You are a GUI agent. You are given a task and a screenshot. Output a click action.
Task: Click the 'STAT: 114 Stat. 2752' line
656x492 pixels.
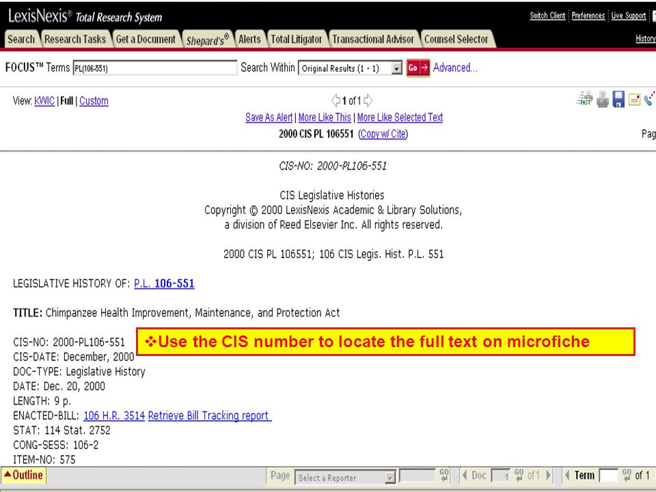[62, 430]
